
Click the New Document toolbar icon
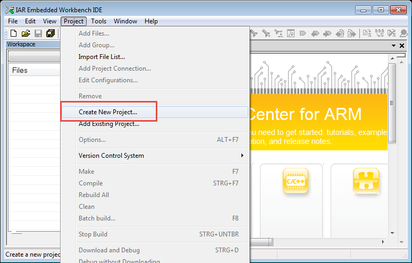[14, 33]
